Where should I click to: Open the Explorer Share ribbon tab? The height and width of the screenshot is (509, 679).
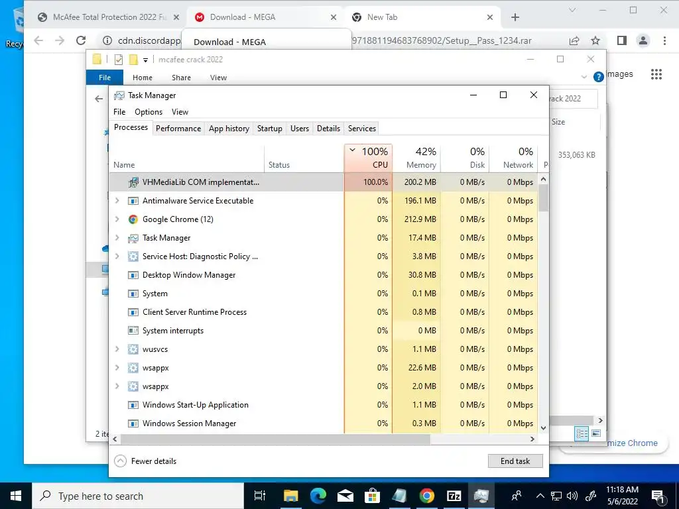tap(181, 78)
